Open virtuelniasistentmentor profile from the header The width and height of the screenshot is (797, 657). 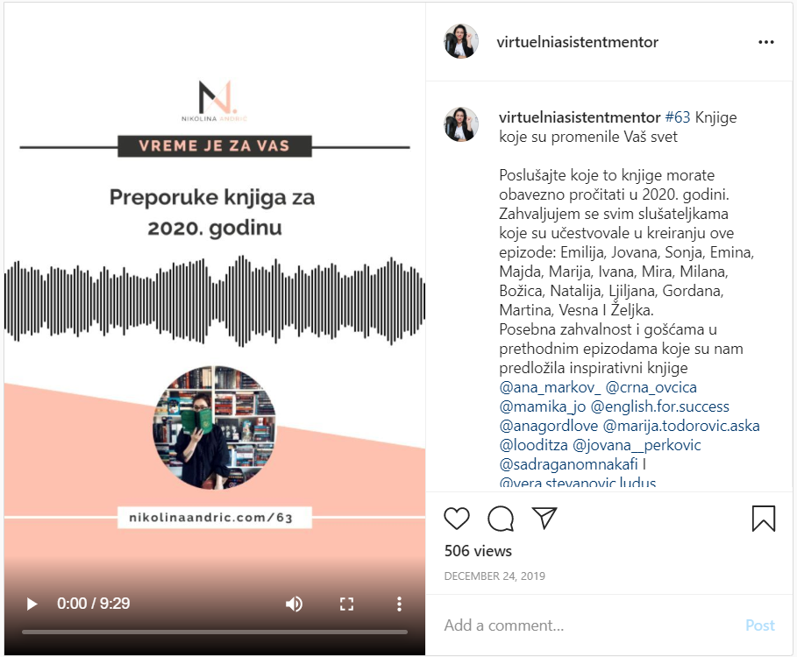pos(578,42)
